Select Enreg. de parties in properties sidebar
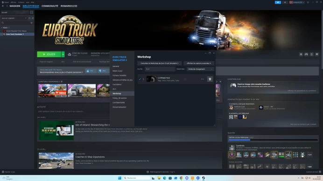 119,98
